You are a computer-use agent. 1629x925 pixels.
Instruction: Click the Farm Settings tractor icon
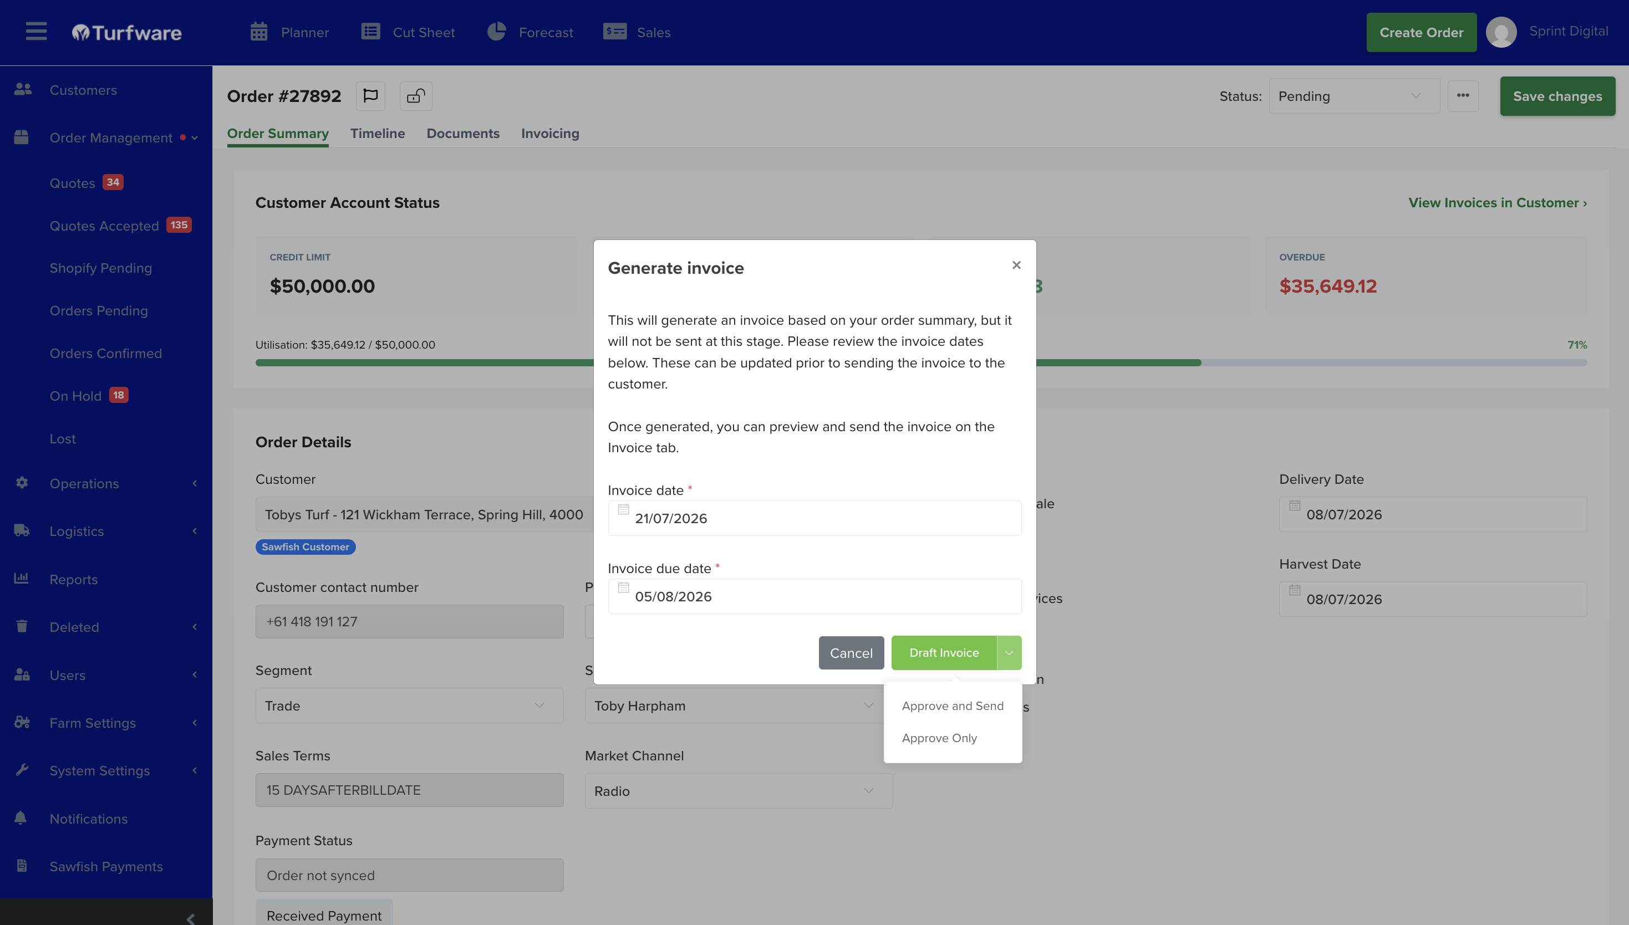point(22,722)
